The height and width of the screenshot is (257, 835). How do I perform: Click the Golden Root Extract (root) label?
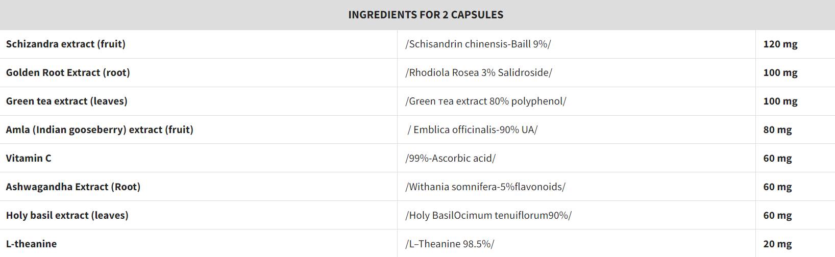(x=68, y=72)
